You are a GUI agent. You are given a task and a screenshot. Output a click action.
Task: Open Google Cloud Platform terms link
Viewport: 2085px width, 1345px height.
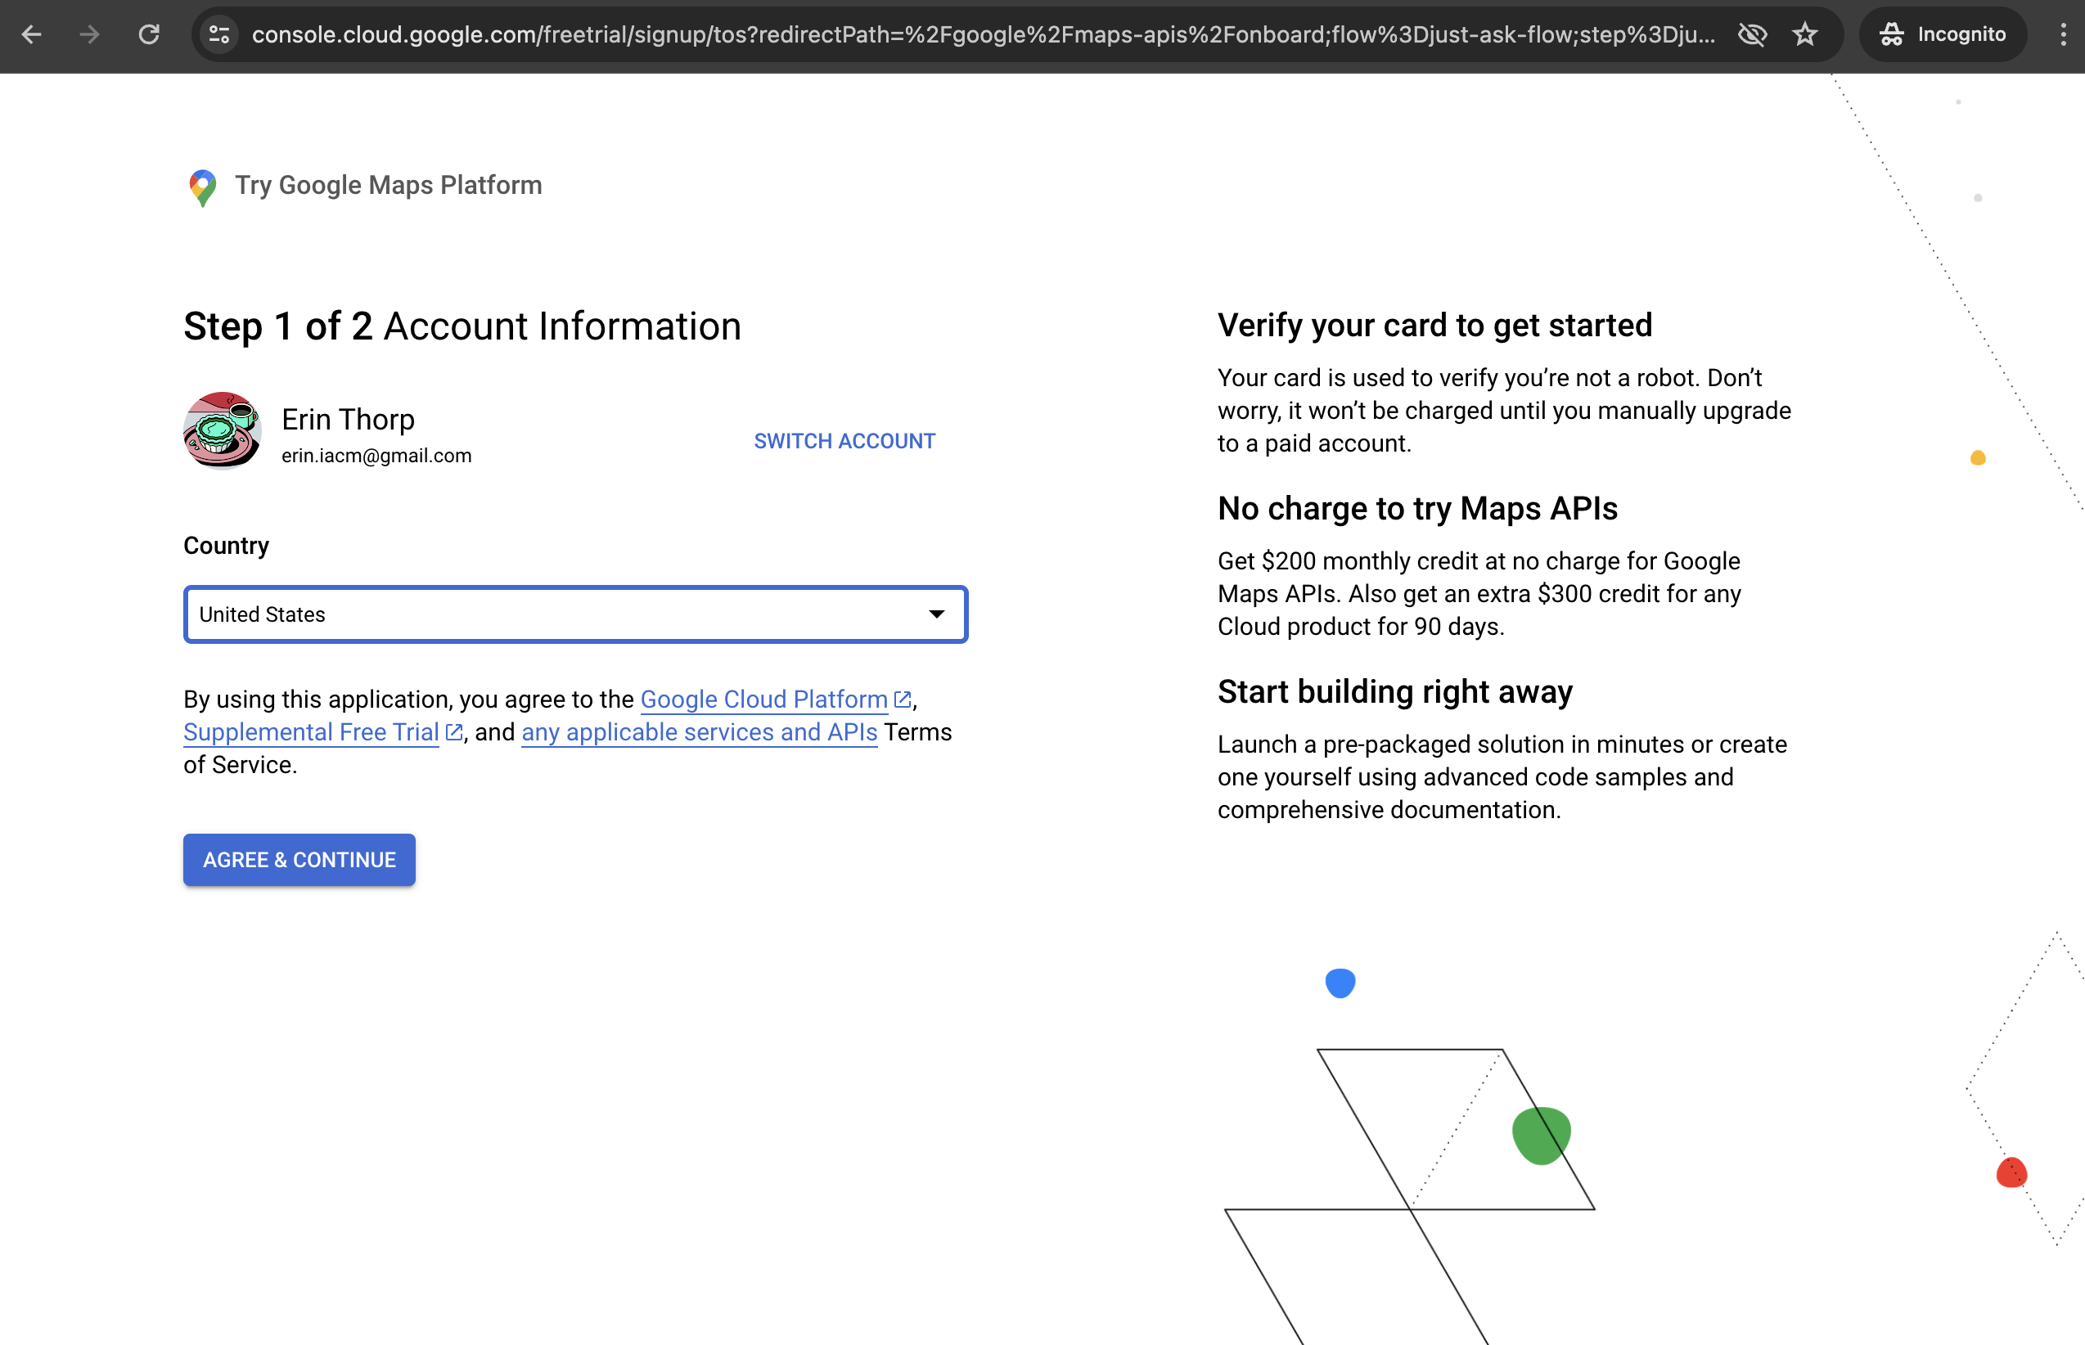pyautogui.click(x=763, y=699)
